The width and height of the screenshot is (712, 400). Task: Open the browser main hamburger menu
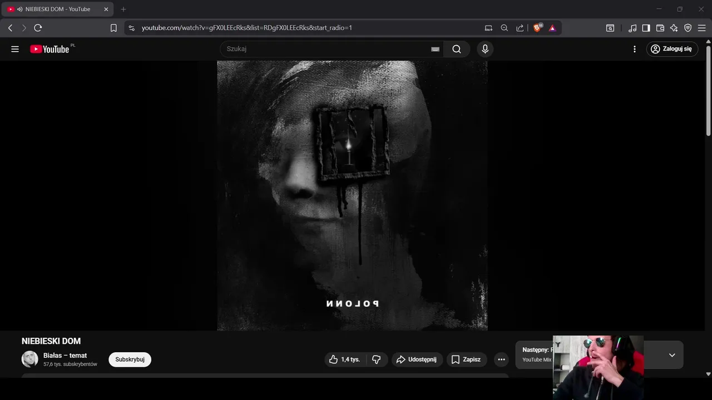(702, 28)
